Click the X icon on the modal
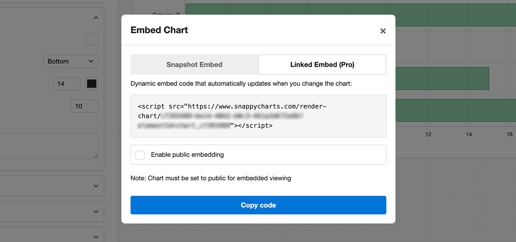Viewport: 516px width, 242px height. pos(383,30)
